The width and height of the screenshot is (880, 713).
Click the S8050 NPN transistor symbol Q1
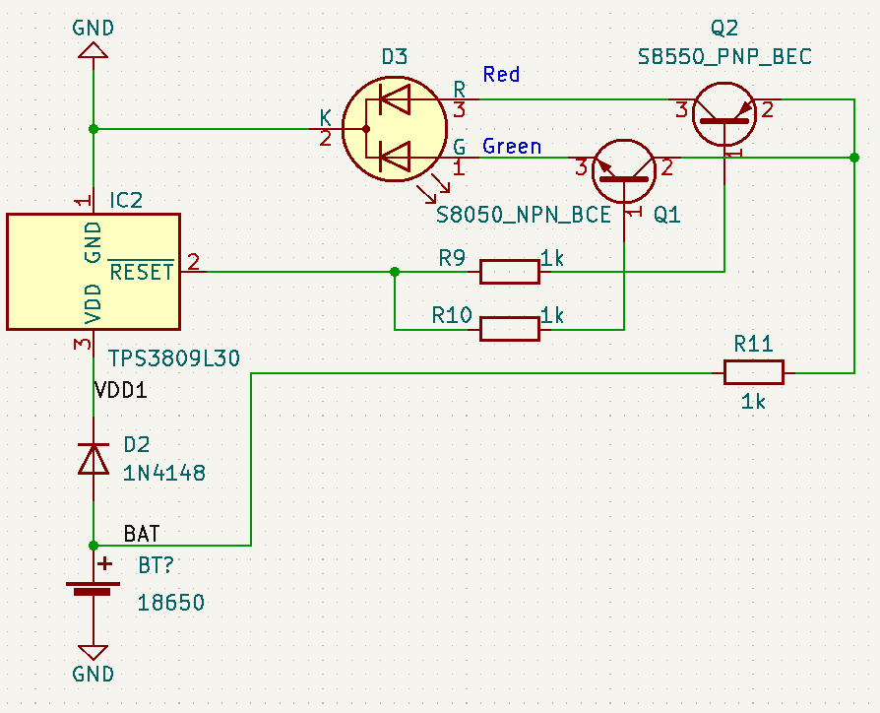(x=623, y=171)
